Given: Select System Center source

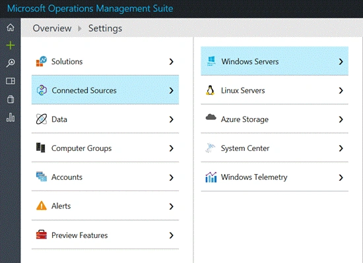Looking at the screenshot, I should (x=275, y=148).
